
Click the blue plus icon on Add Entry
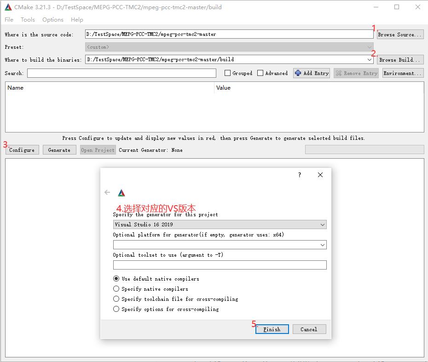click(x=298, y=73)
